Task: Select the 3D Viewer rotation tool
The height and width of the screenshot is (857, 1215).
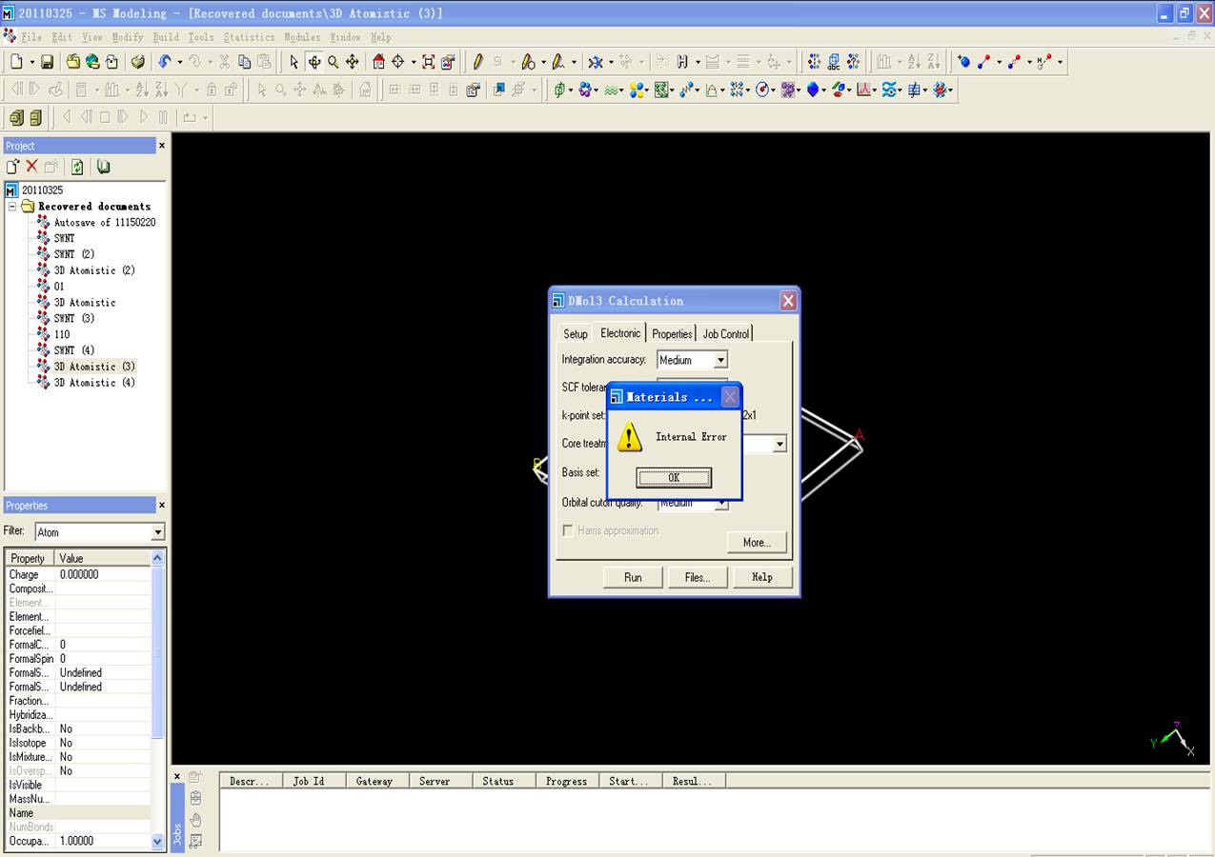Action: tap(314, 62)
